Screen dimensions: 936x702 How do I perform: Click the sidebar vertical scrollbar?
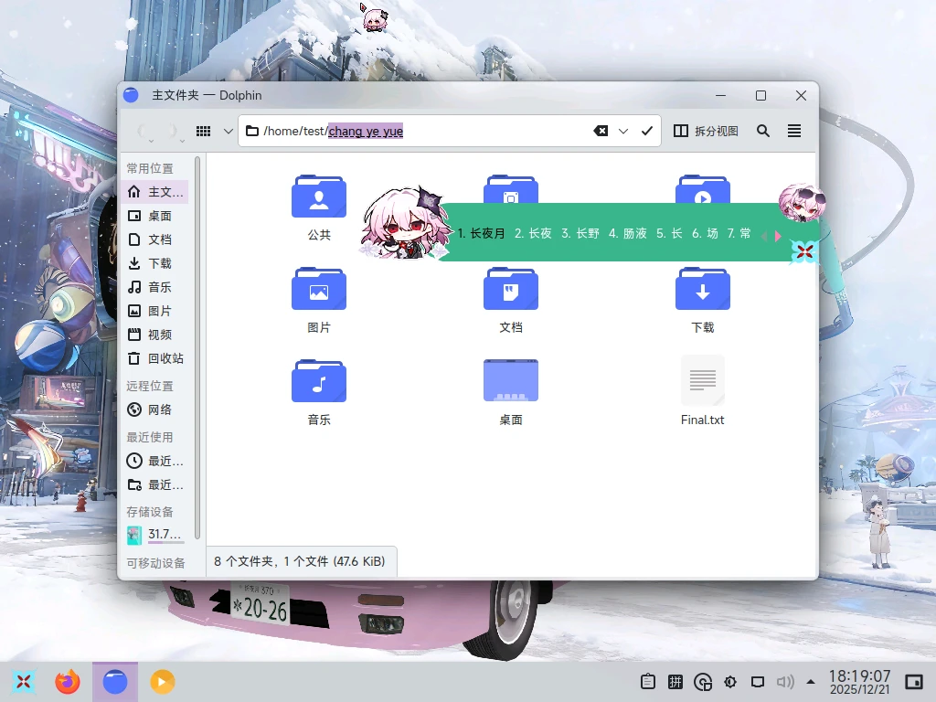point(197,348)
